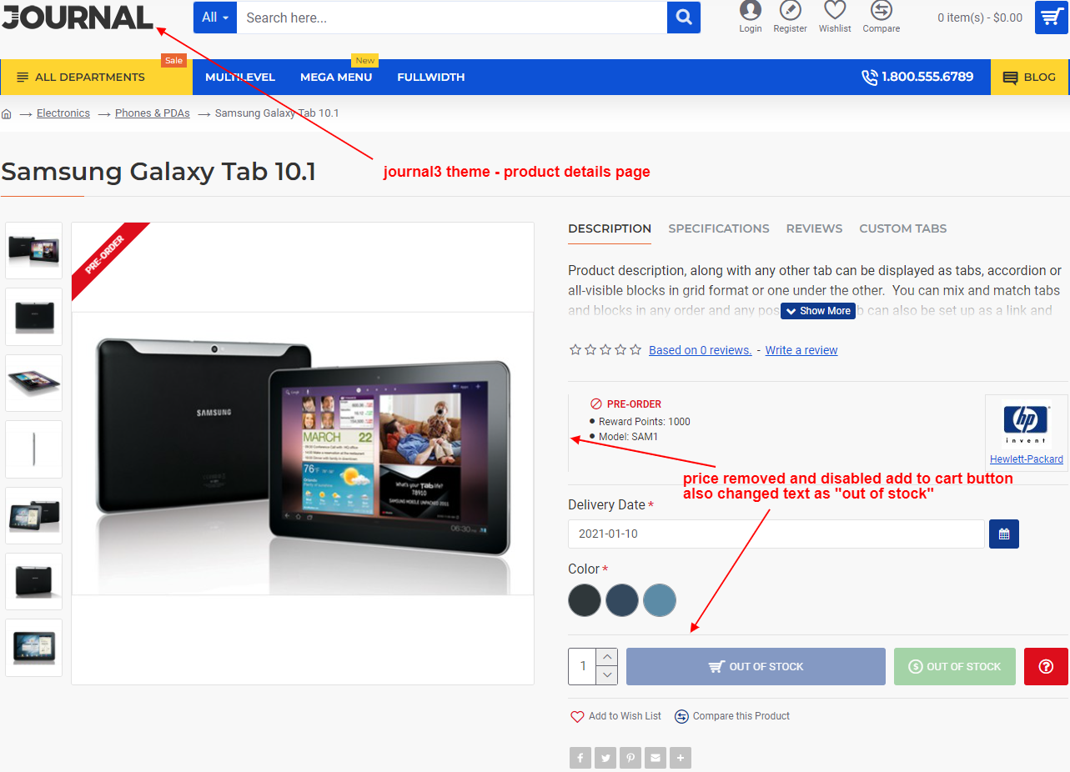
Task: Click the Model: SAM1 text
Action: (x=628, y=437)
